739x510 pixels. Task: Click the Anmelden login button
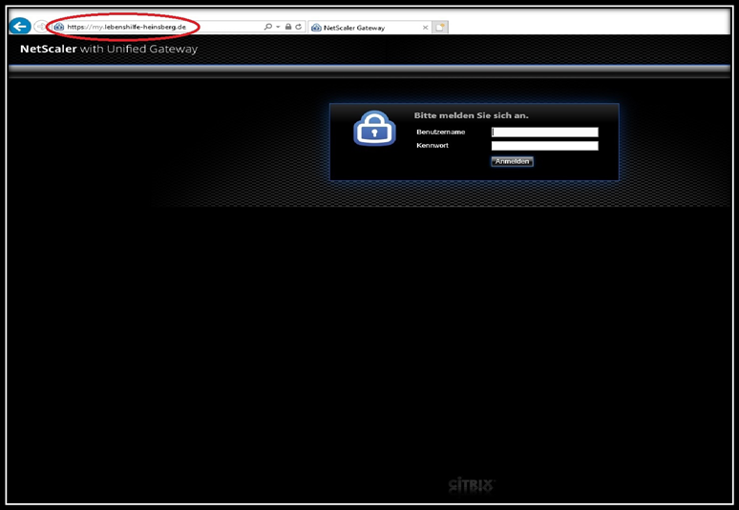click(512, 161)
